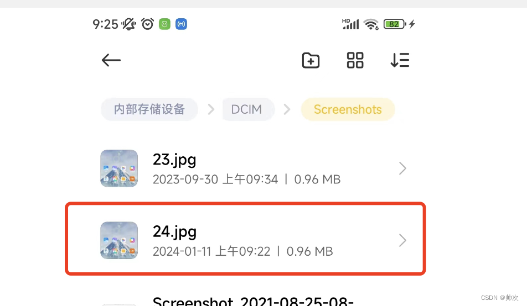The image size is (527, 306).
Task: Open the sort order options
Action: [400, 60]
